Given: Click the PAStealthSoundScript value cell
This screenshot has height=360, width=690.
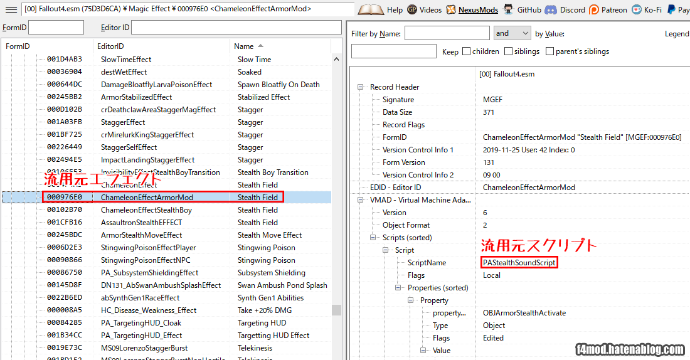Looking at the screenshot, I should click(x=519, y=263).
